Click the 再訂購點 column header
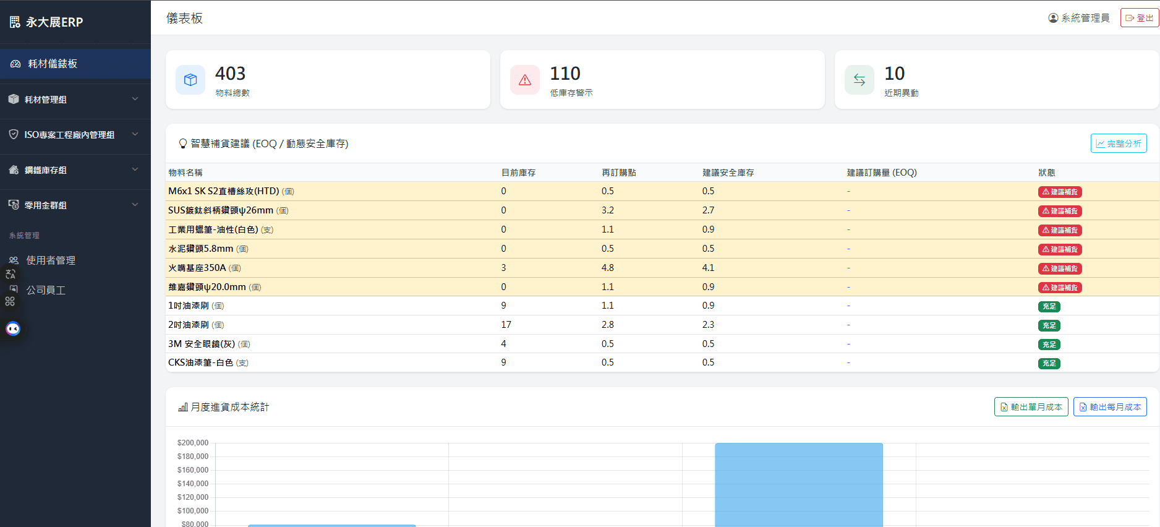Screen dimensions: 1160x527 (619, 173)
